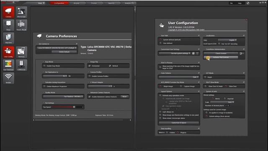Switch to the Process workflow tab
The height and width of the screenshot is (151, 268).
(x=94, y=3)
